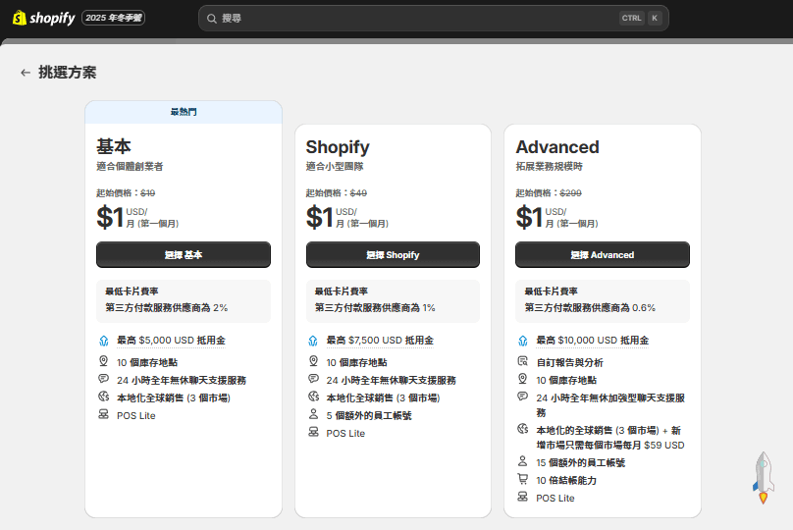Click the Advanced plan heading
This screenshot has height=530, width=793.
tap(557, 147)
